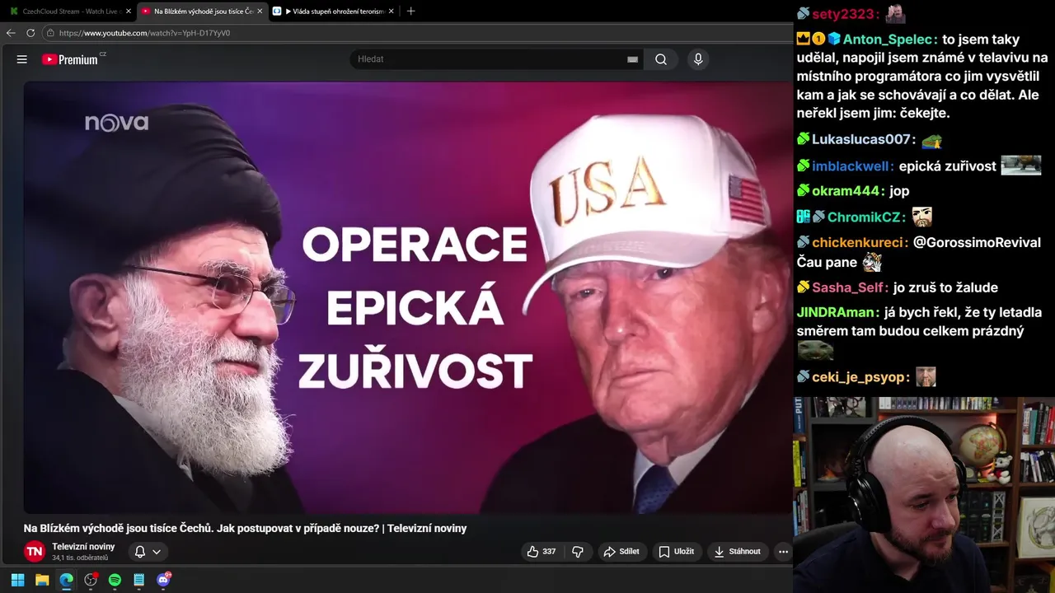Reload the page with refresh icon
The height and width of the screenshot is (593, 1055).
coord(30,33)
